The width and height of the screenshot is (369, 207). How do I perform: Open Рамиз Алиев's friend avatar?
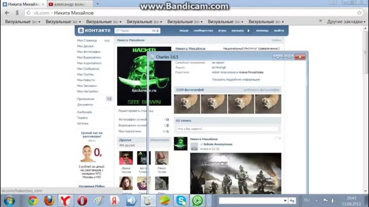click(161, 158)
